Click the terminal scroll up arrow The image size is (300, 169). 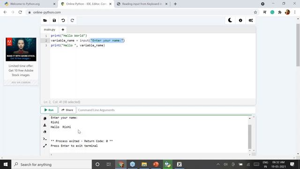tap(250, 118)
